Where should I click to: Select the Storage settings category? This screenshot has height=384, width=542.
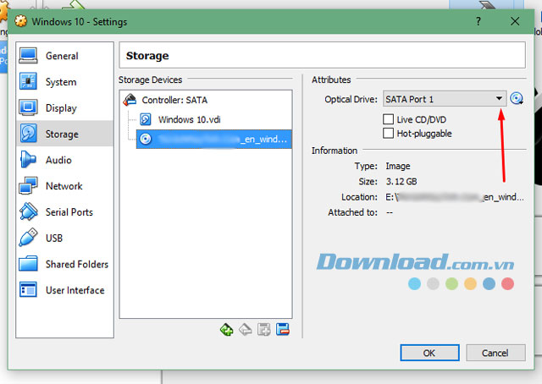64,134
